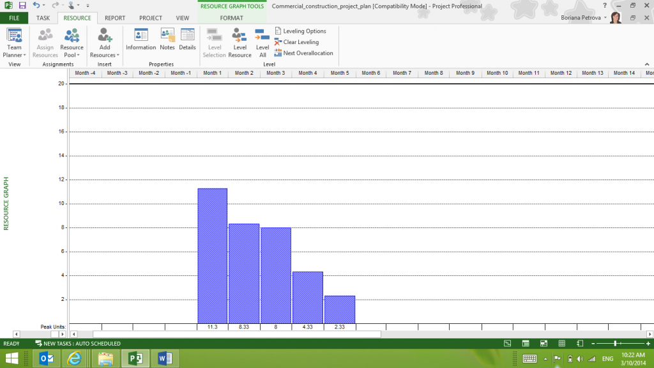
Task: Switch to Resource Sheet view in status bar
Action: [x=562, y=343]
